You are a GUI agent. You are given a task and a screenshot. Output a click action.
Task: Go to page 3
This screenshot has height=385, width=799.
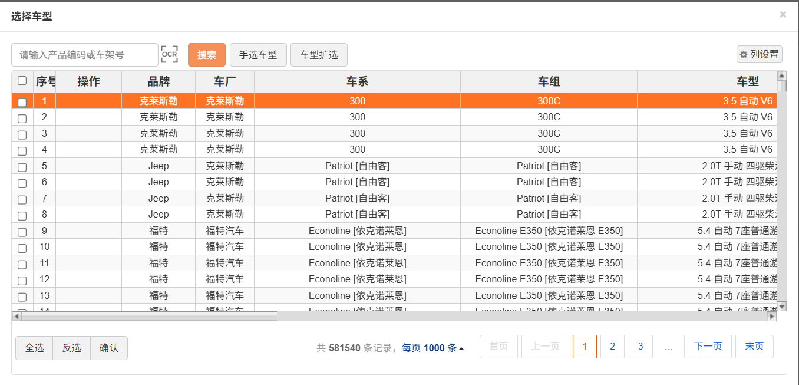[x=640, y=347]
